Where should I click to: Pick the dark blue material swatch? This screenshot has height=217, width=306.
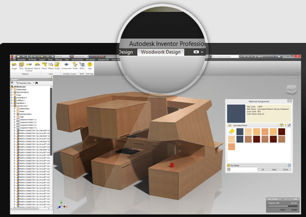[240, 131]
